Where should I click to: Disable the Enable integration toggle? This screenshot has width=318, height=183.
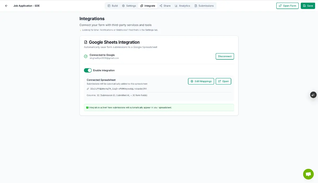(x=88, y=70)
